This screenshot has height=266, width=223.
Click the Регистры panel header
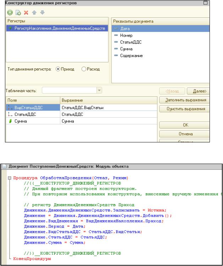[57, 21]
